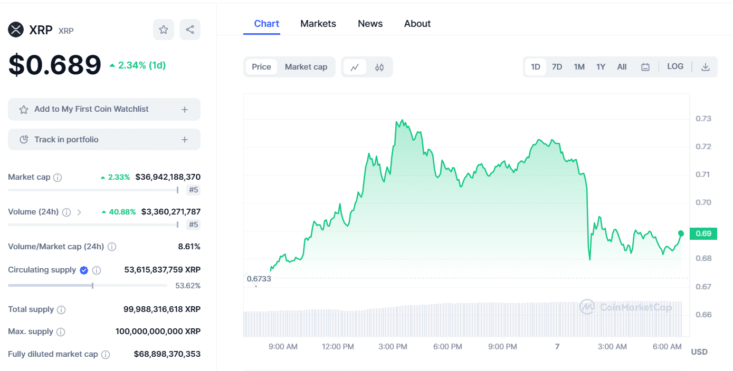Click plus icon on Track in portfolio
The image size is (733, 371).
click(185, 140)
